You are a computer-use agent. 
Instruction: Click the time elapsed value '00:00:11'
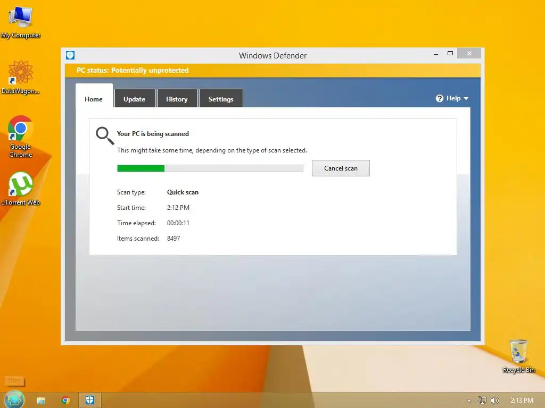pyautogui.click(x=178, y=223)
